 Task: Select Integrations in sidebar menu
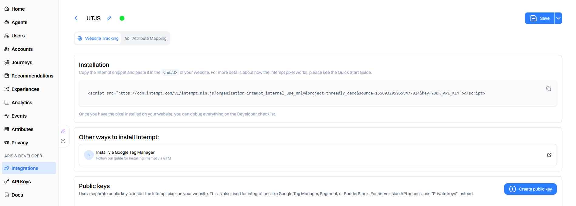(29, 168)
